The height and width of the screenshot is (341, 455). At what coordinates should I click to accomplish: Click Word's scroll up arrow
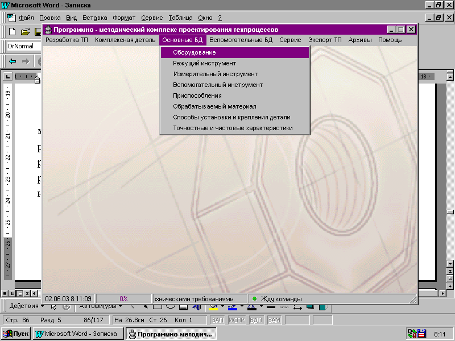(450, 77)
